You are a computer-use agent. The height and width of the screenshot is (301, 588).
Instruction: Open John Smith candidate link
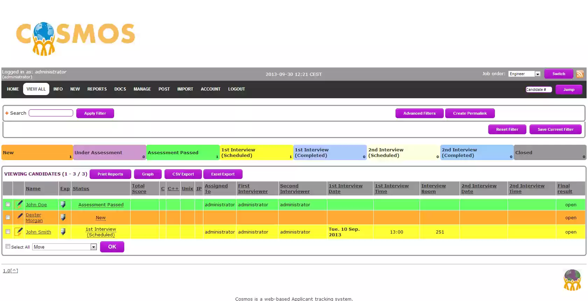point(38,232)
